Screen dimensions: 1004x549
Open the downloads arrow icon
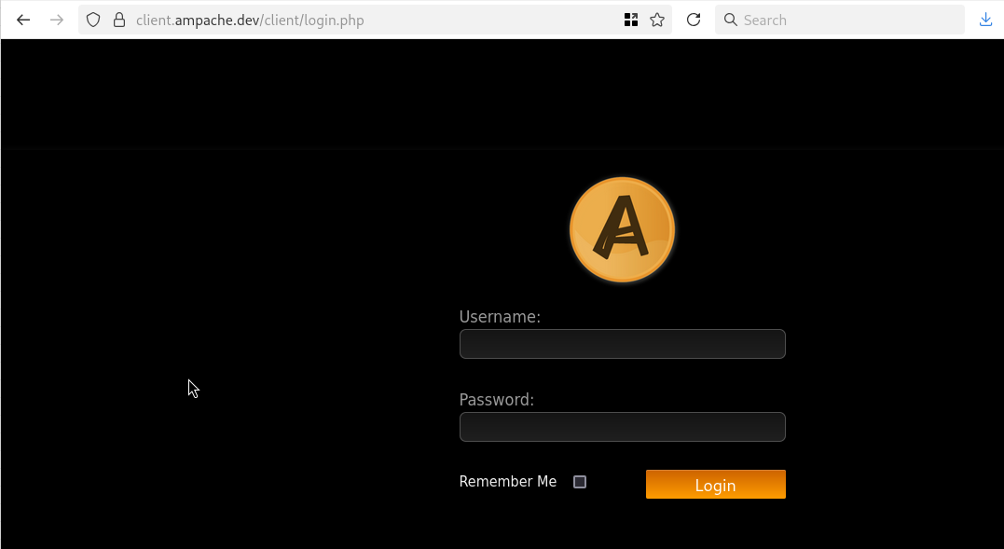[985, 20]
